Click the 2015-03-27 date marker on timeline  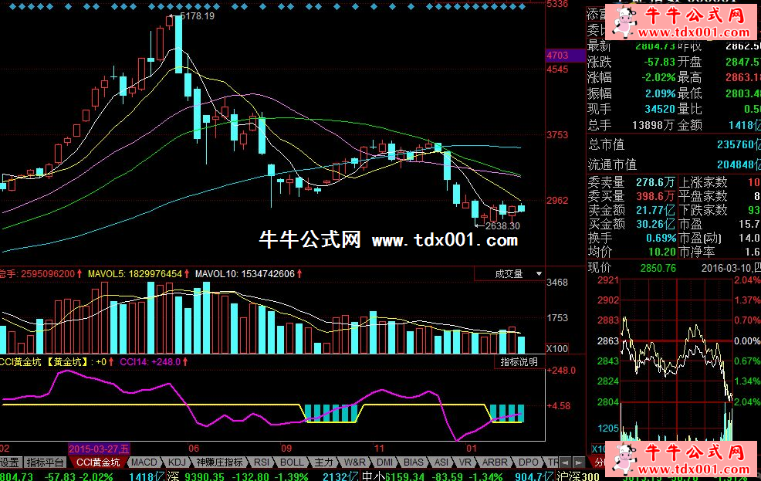[100, 449]
